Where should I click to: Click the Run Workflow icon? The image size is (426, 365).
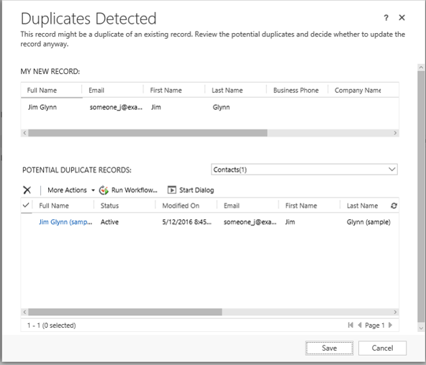click(x=104, y=190)
